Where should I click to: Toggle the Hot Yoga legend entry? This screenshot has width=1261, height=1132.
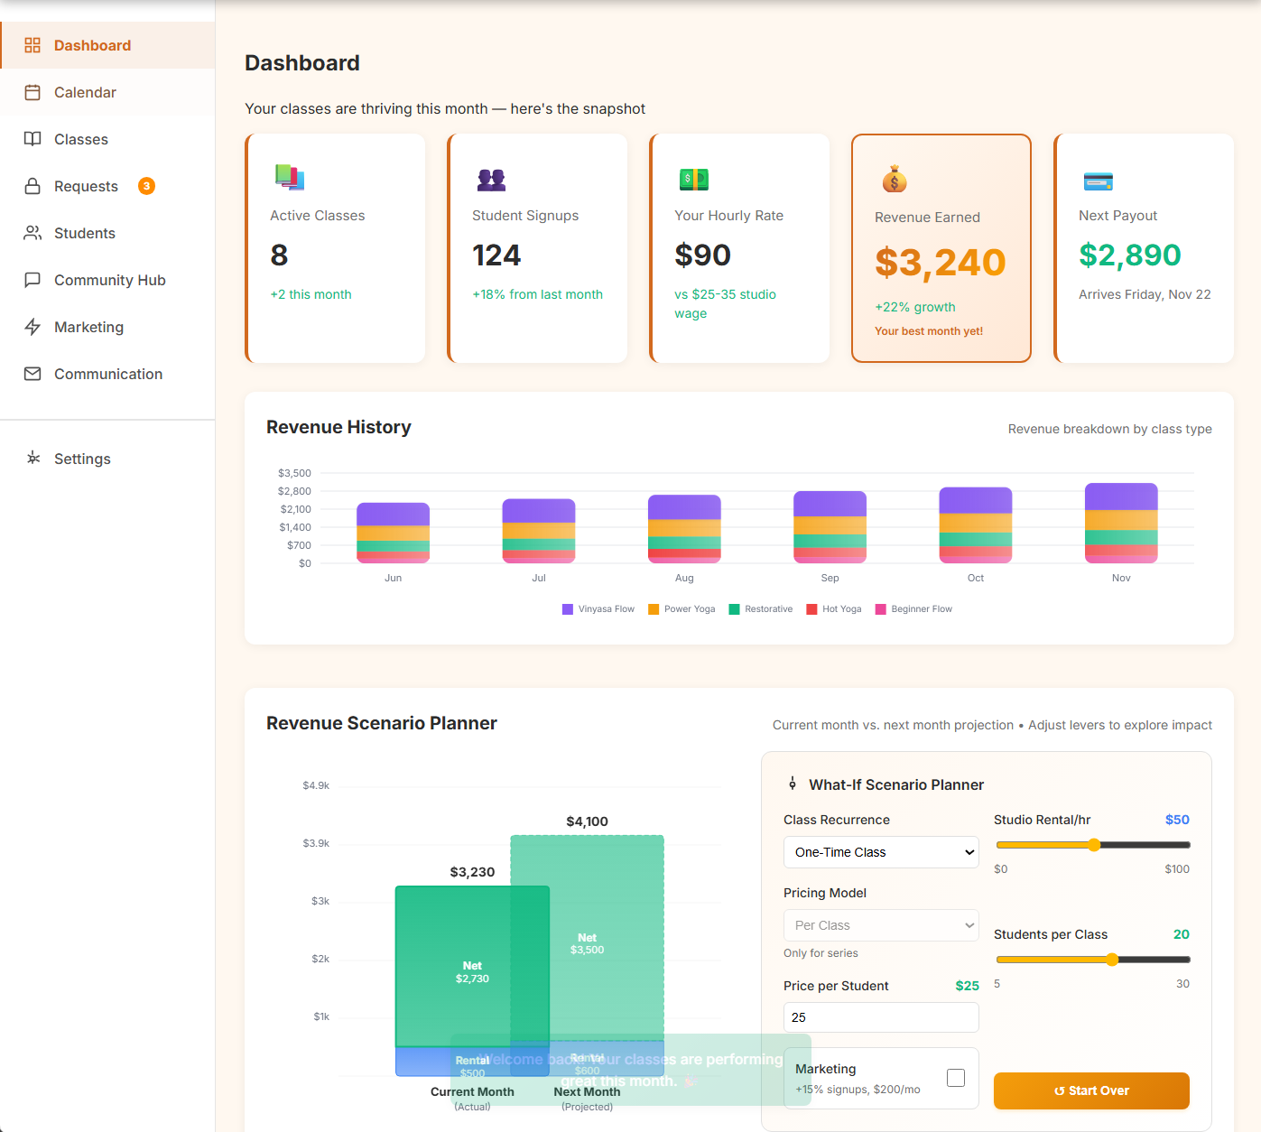(x=833, y=608)
